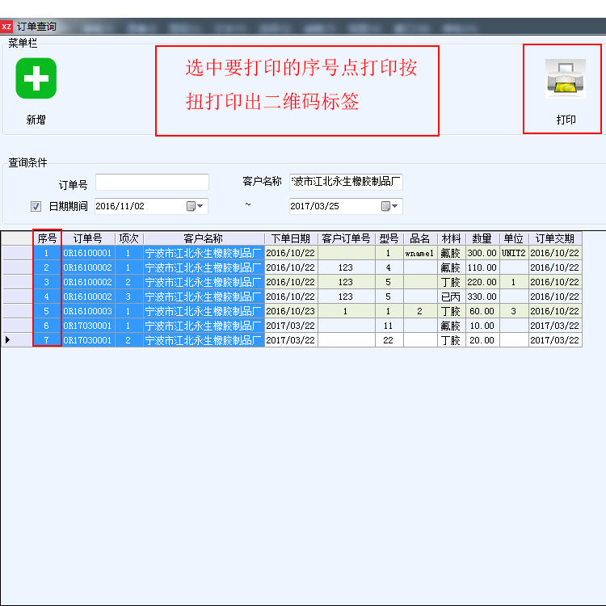Select 序号 cell 5

point(47,311)
